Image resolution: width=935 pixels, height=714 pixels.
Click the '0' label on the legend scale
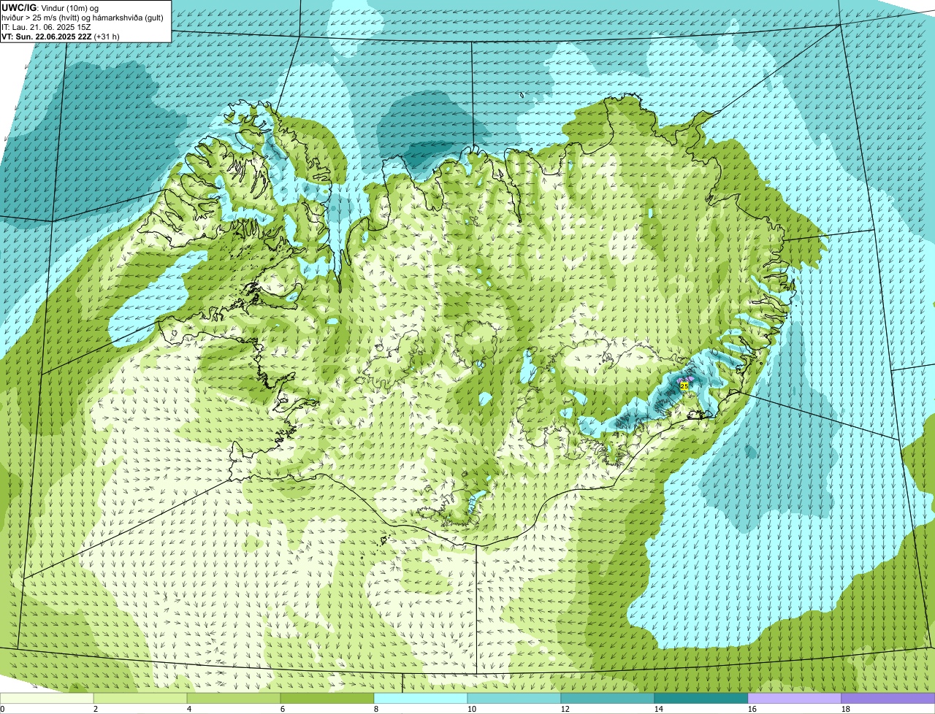(x=2, y=709)
